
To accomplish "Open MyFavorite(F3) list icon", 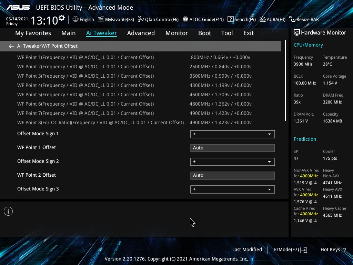I will click(101, 19).
